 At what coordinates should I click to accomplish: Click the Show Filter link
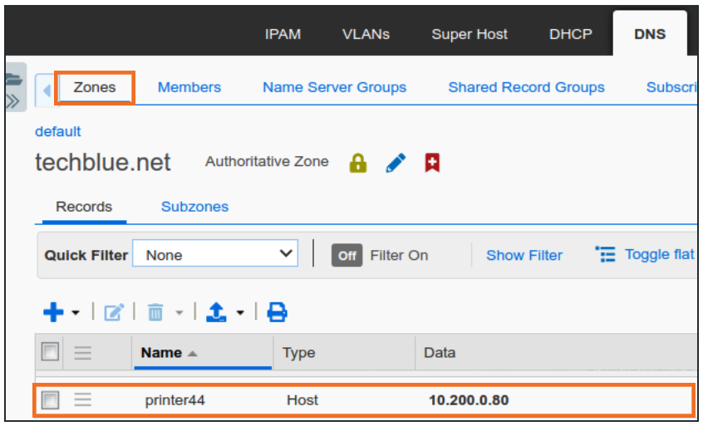[524, 255]
